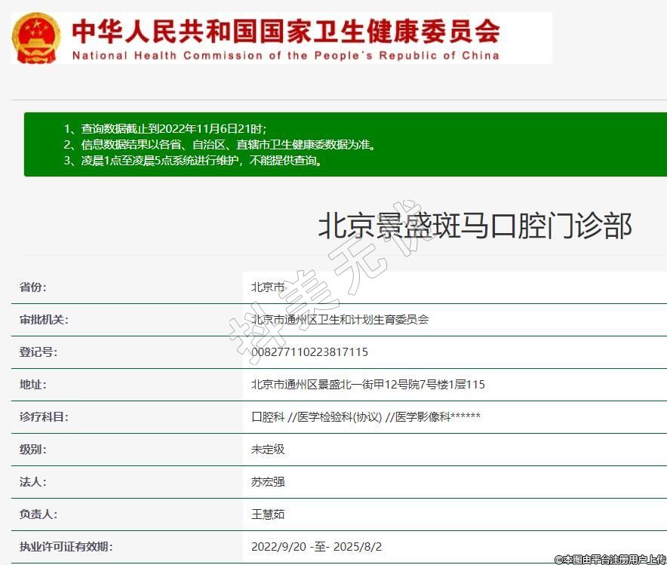The image size is (667, 565).
Task: Click the notice line about 2022年11月6日21时
Action: 164,128
